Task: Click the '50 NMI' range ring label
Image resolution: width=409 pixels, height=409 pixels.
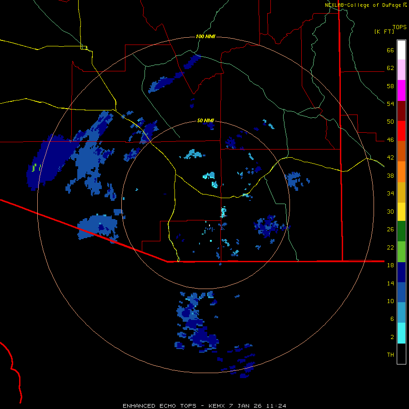Action: [205, 120]
